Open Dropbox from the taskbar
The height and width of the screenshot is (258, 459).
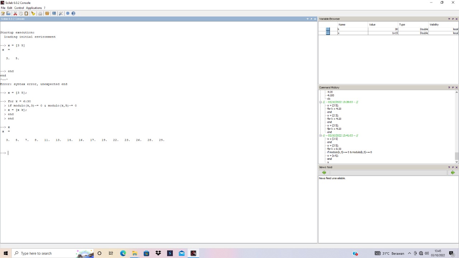[158, 253]
